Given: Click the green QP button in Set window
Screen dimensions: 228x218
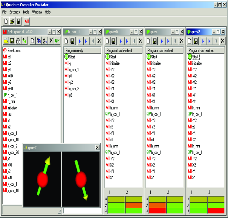Looking at the screenshot, I should click(57, 41).
